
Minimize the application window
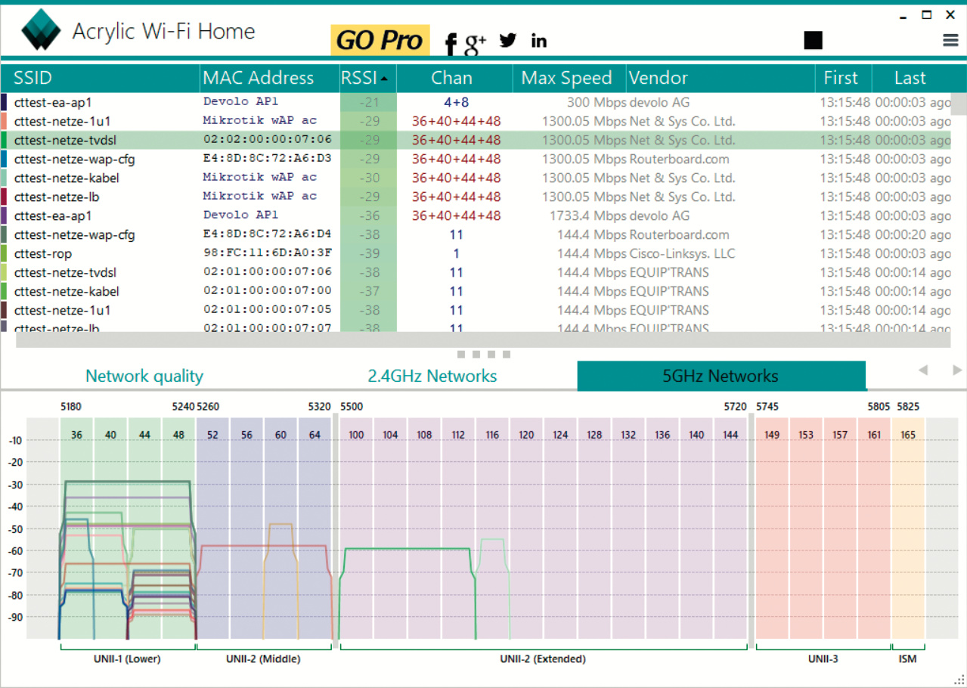903,17
